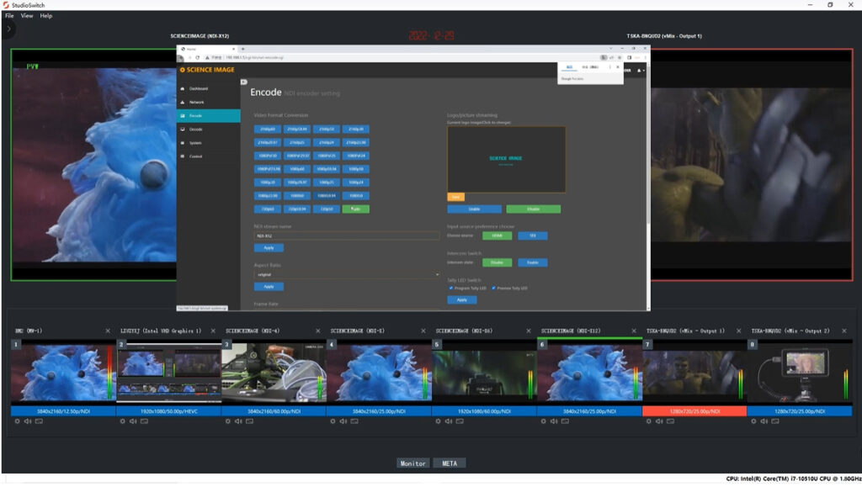
Task: Click the current logo image preview
Action: pos(506,159)
